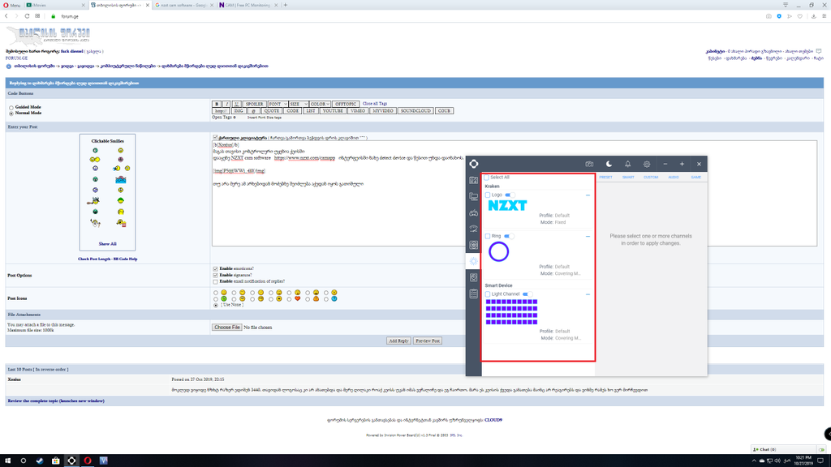Image resolution: width=831 pixels, height=467 pixels.
Task: Open CAM settings gear icon
Action: tap(647, 164)
